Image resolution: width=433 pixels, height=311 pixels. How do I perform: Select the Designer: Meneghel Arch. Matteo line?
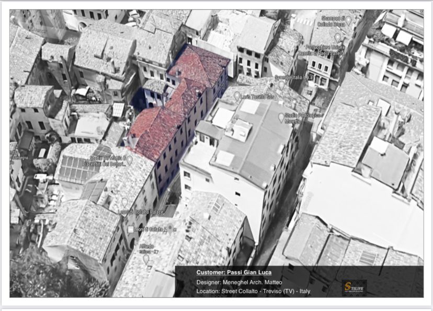[x=239, y=282]
